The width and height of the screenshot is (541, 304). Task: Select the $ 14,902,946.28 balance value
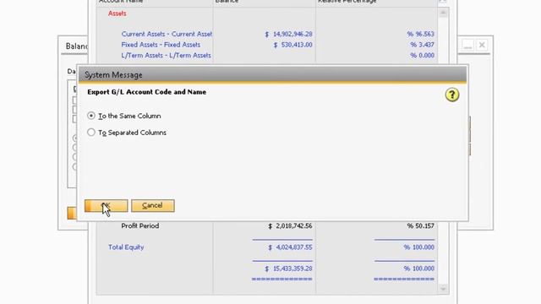click(x=288, y=34)
